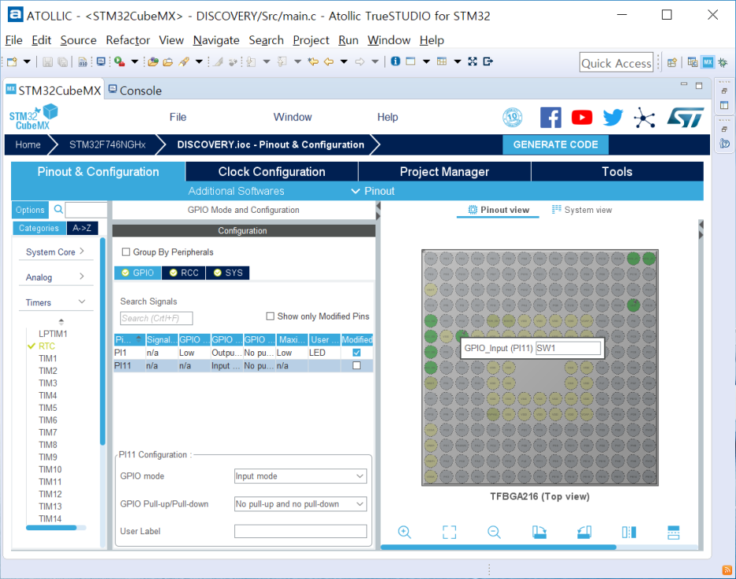Click the Quick Access field

pos(616,62)
